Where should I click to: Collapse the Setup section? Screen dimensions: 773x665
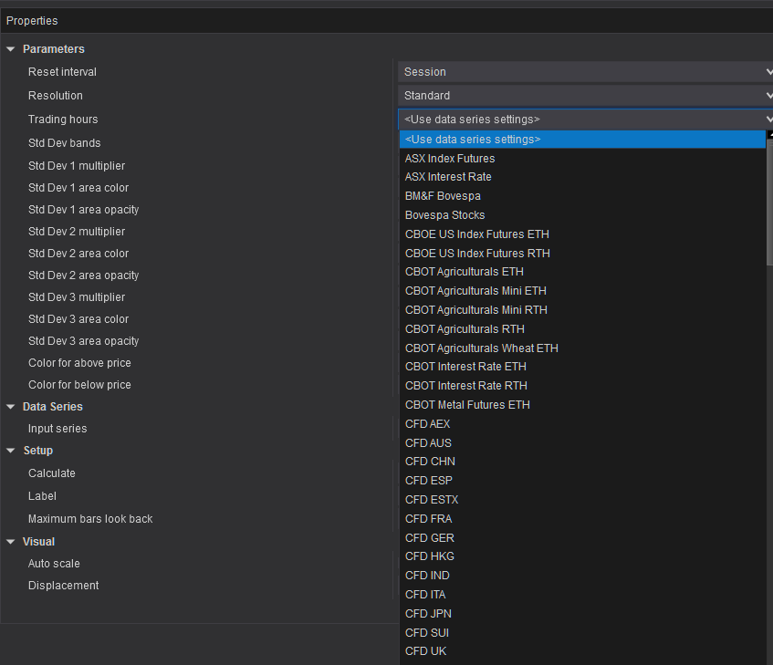[11, 451]
